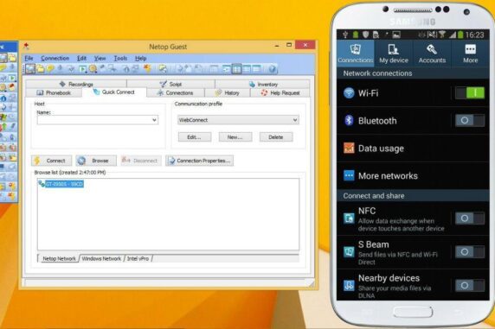Open the Data usage entry
This screenshot has height=329, width=495.
[x=413, y=149]
